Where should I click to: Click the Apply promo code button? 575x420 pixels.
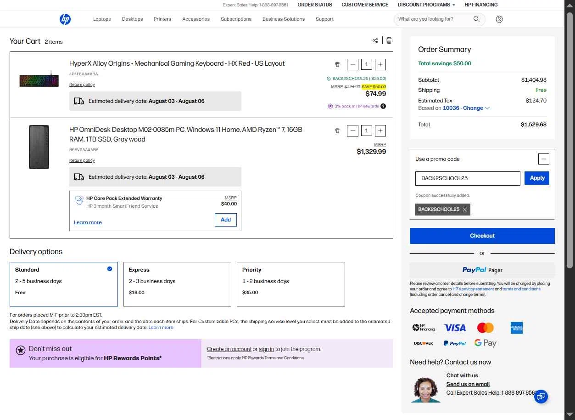pyautogui.click(x=537, y=178)
